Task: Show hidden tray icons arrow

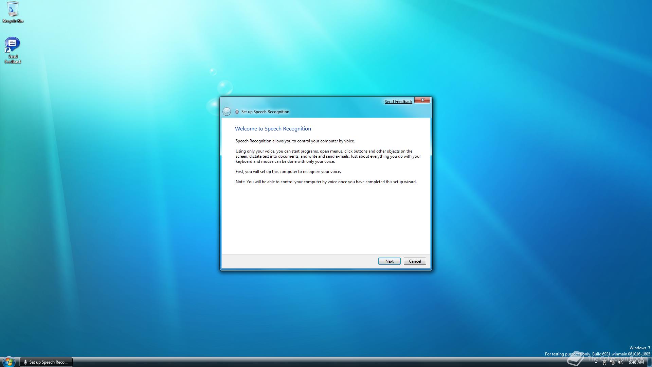Action: 596,362
